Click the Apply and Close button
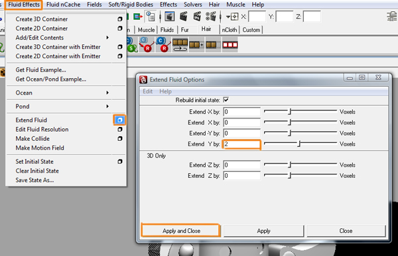 181,231
